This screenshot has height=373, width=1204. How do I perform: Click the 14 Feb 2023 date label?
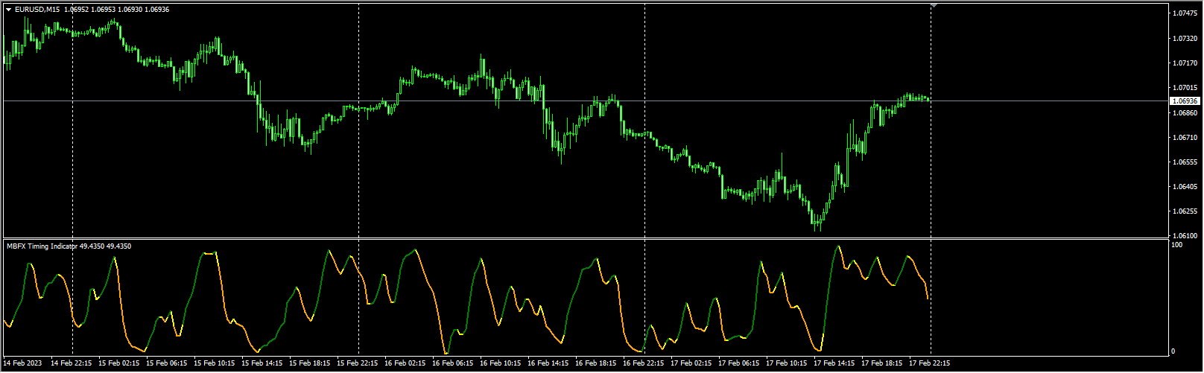[23, 364]
